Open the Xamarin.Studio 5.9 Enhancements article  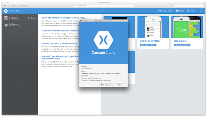pyautogui.click(x=59, y=43)
